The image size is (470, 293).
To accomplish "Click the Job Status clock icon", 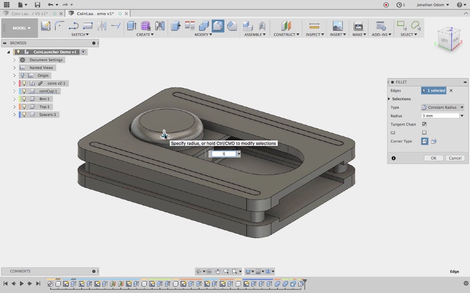I will tap(399, 5).
